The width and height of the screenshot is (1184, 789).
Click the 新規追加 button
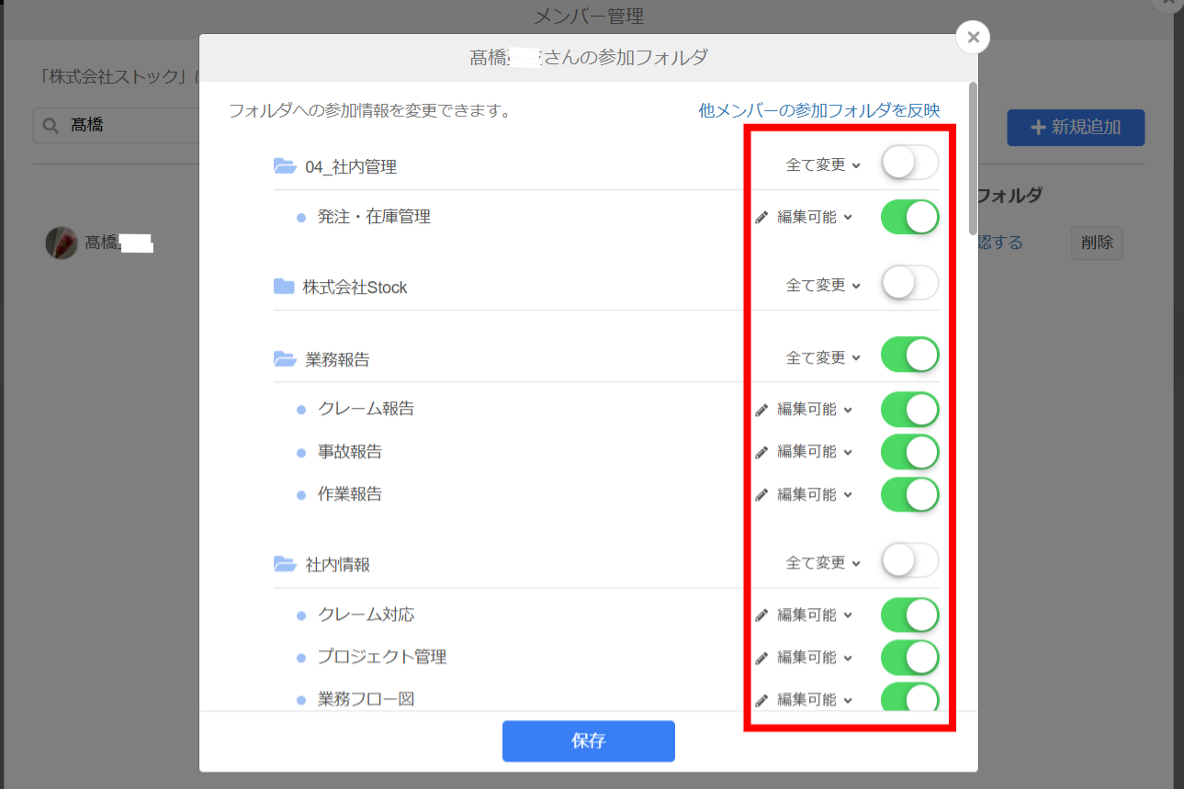coord(1075,128)
